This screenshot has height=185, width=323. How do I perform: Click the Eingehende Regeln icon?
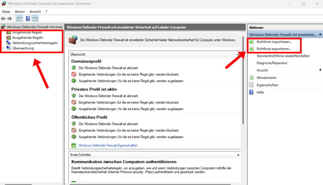click(x=8, y=32)
